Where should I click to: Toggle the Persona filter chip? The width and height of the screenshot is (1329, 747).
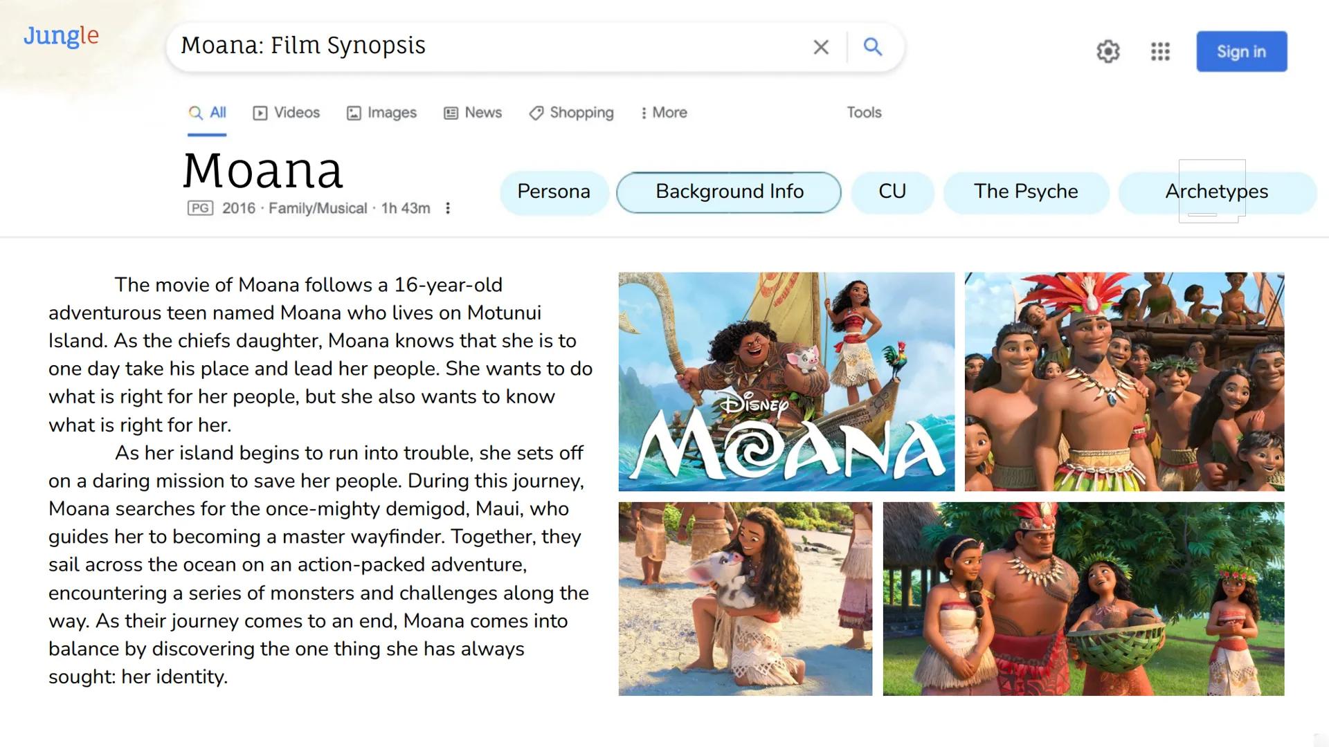pos(554,192)
